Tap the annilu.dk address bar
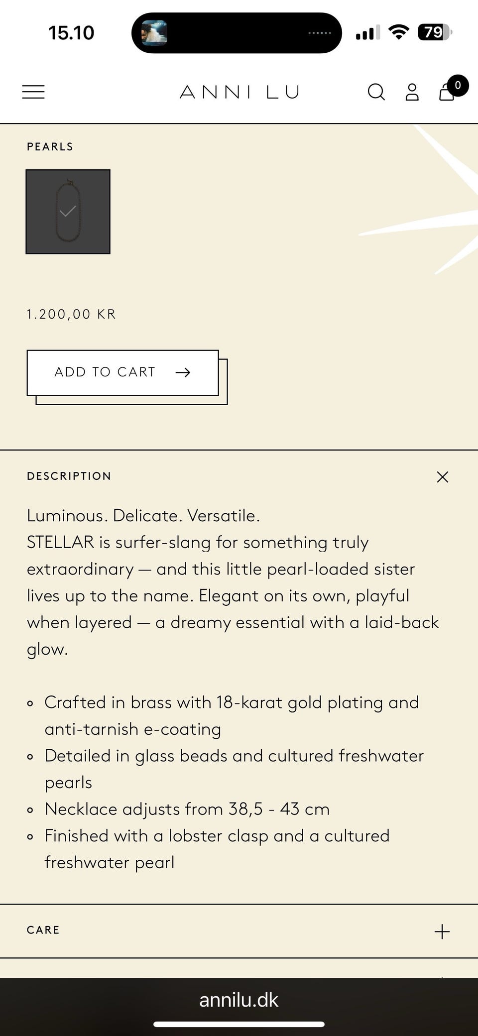The image size is (478, 1036). (x=239, y=1000)
